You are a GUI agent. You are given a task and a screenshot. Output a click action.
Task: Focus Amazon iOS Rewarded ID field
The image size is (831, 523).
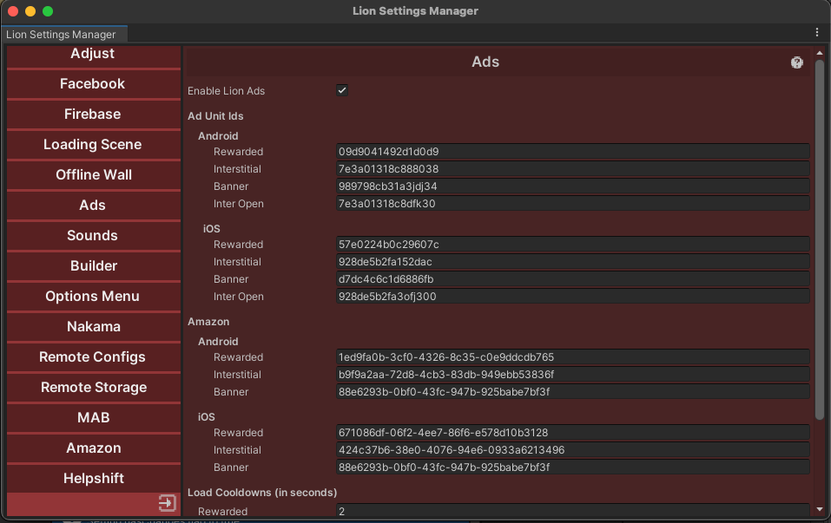(x=572, y=433)
